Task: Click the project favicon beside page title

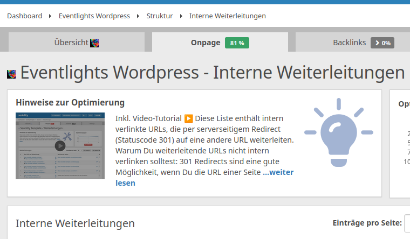Action: (x=11, y=74)
